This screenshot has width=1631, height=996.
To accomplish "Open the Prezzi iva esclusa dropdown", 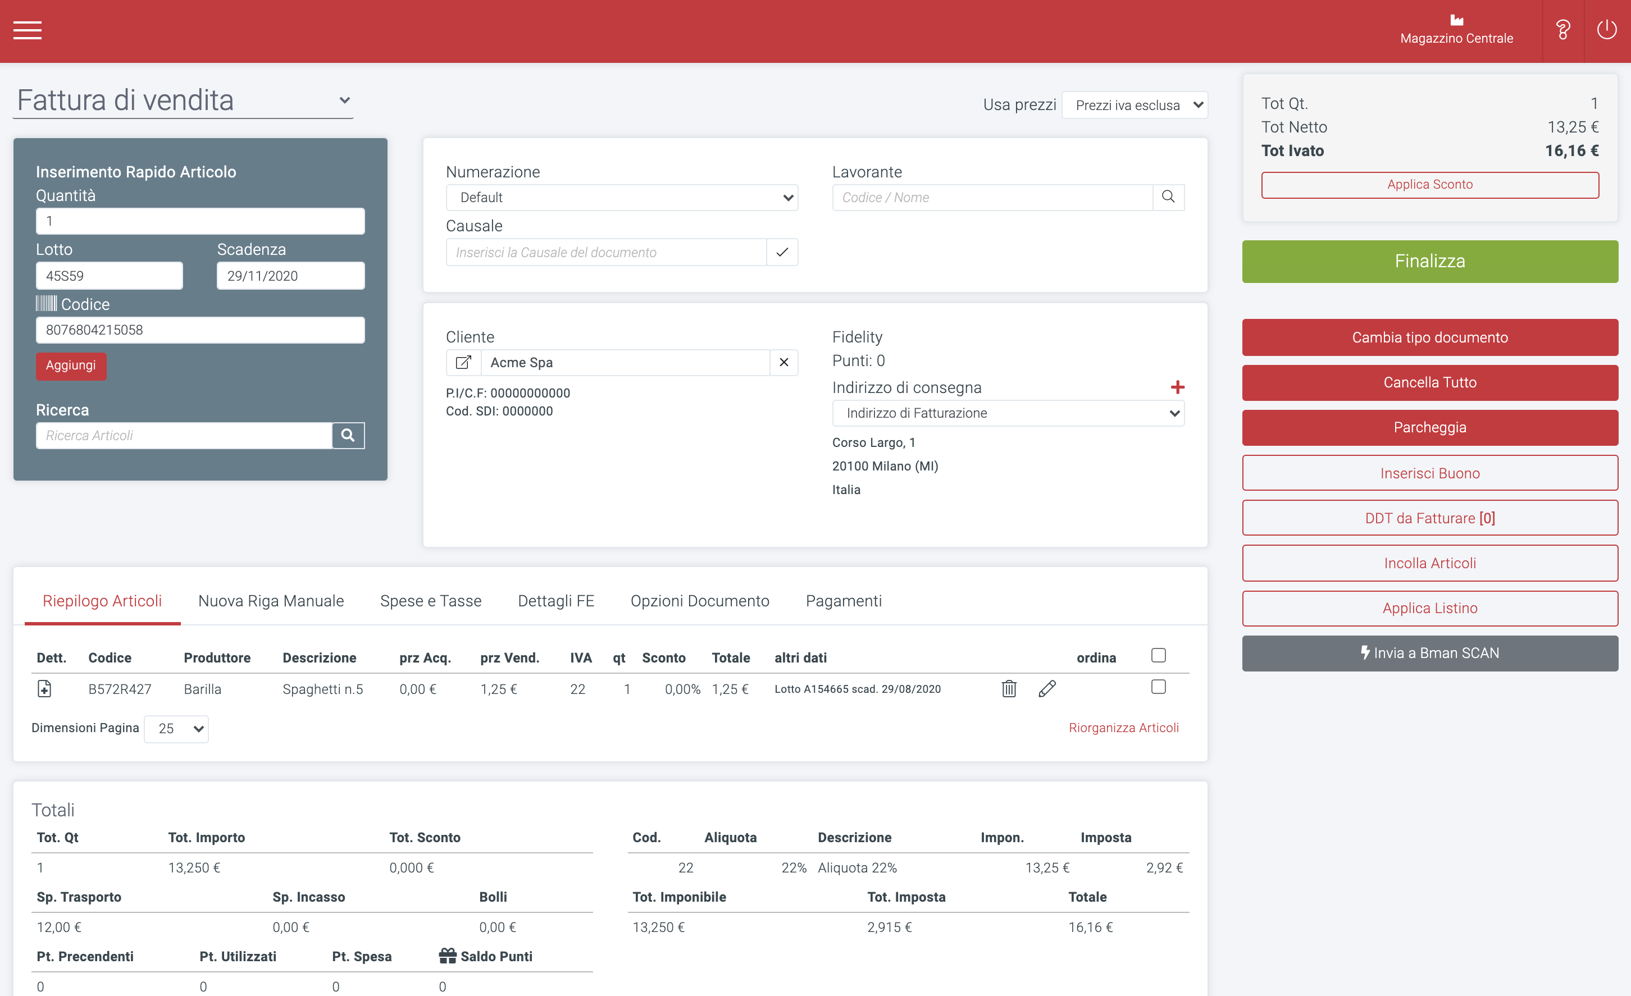I will pyautogui.click(x=1135, y=105).
